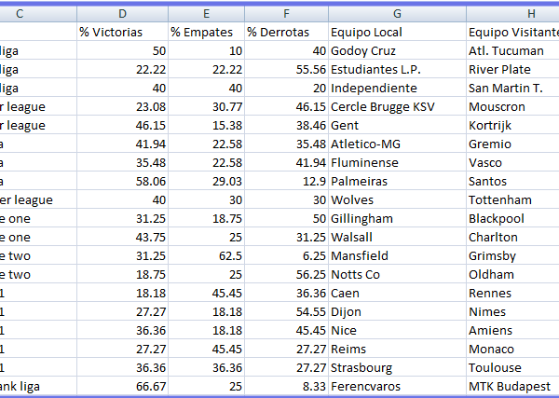Select the River Plate cell
The width and height of the screenshot is (559, 398).
(x=512, y=69)
